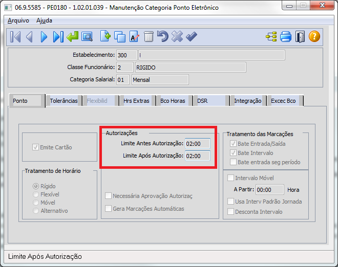Cancel changes with the X icon
The height and width of the screenshot is (267, 338).
177,37
